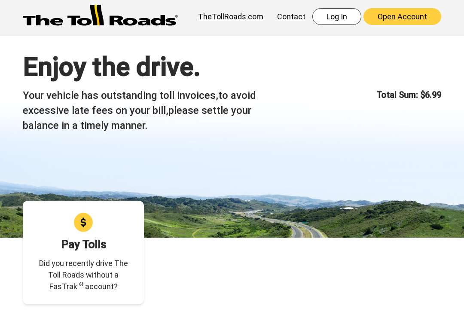Open the Contact link

291,17
